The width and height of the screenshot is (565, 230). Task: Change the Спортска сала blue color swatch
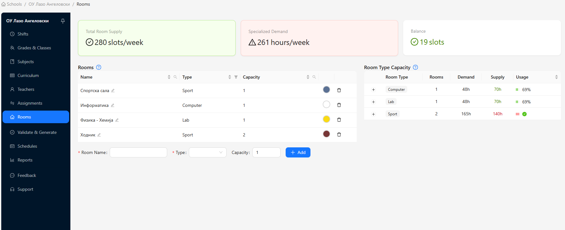[326, 90]
